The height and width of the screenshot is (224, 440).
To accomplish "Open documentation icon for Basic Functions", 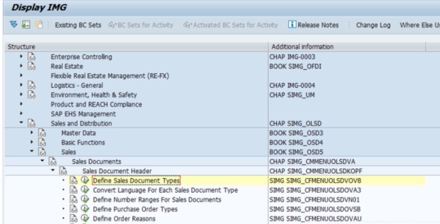I will (42, 143).
